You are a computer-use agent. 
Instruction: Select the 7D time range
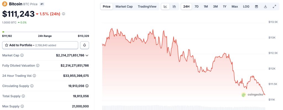[x=196, y=6]
